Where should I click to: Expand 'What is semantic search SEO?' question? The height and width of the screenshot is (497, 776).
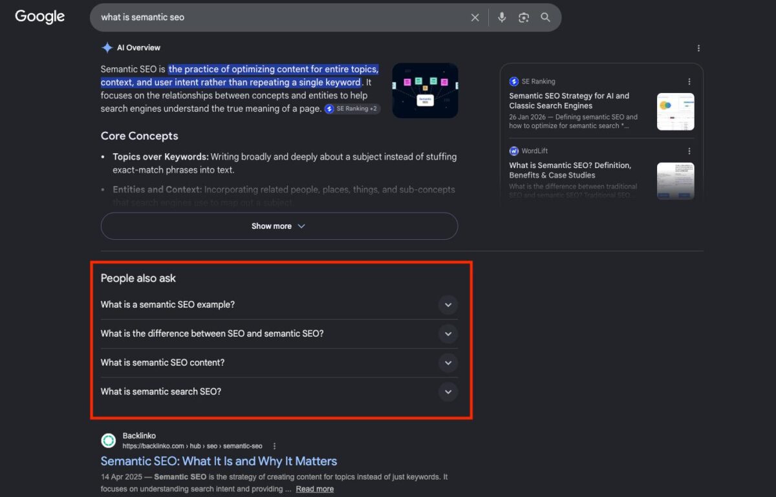coord(279,392)
